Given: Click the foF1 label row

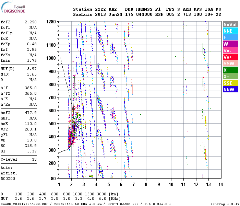Looking at the screenshot, I should pyautogui.click(x=19, y=27).
